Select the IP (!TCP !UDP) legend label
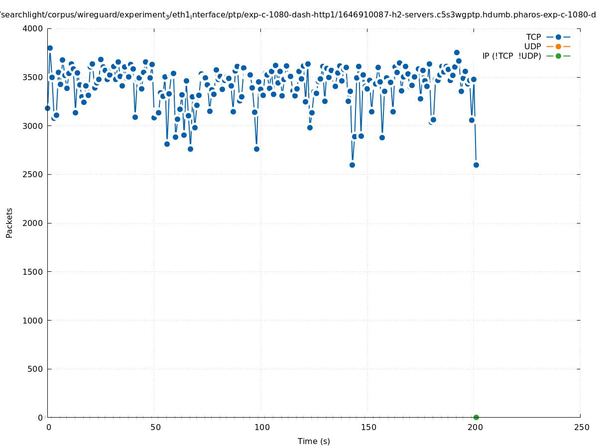596x448 pixels. 511,56
